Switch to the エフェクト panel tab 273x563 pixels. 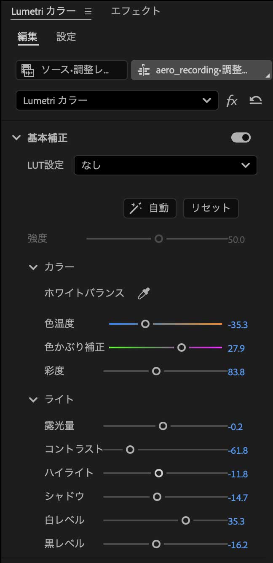tap(136, 11)
